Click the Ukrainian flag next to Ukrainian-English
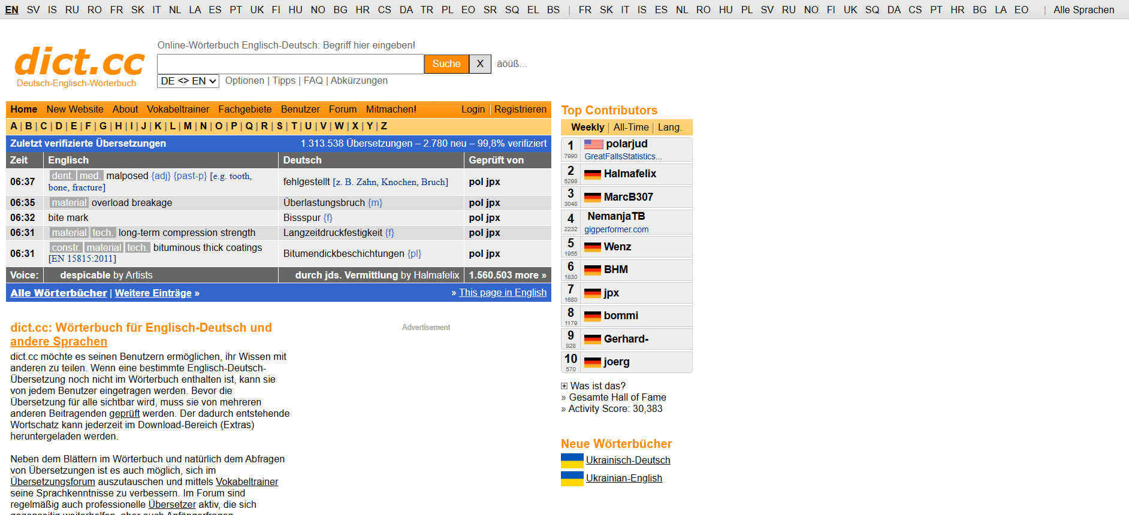Viewport: 1129px width, 515px height. 572,478
